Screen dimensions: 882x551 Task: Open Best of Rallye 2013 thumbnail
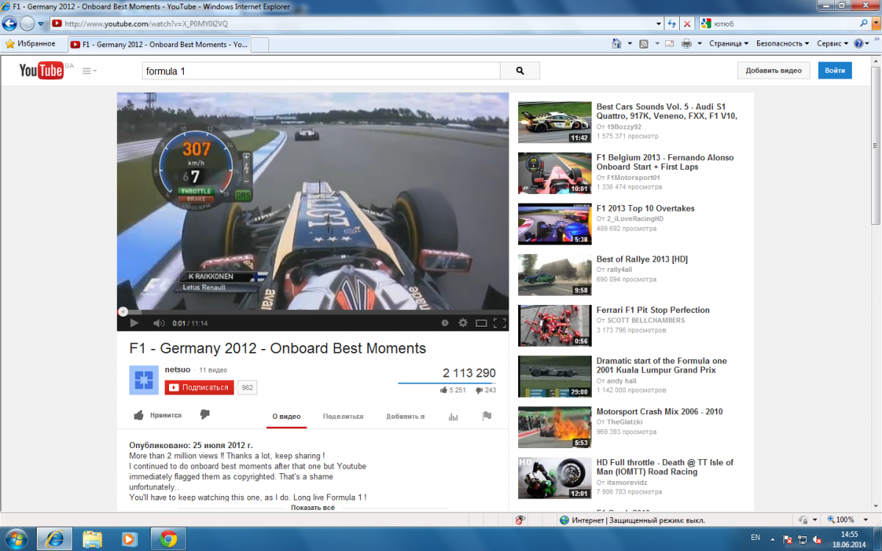pyautogui.click(x=554, y=275)
